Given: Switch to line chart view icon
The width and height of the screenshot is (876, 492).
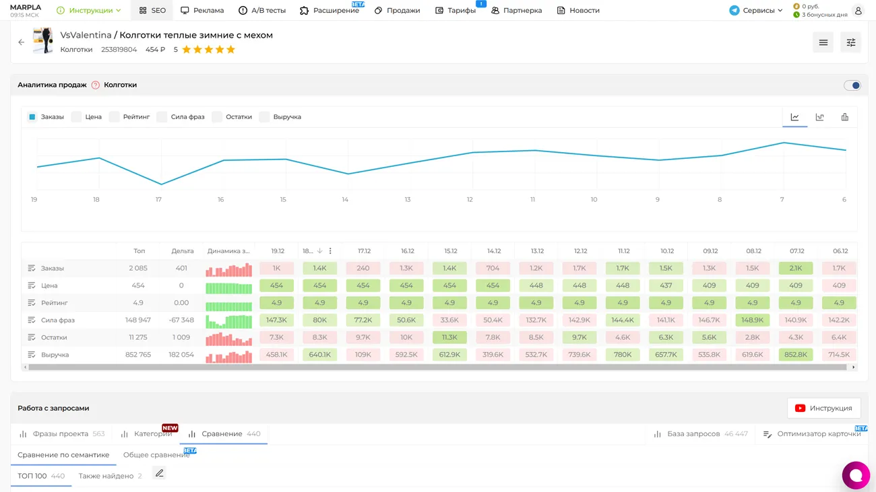Looking at the screenshot, I should 794,117.
